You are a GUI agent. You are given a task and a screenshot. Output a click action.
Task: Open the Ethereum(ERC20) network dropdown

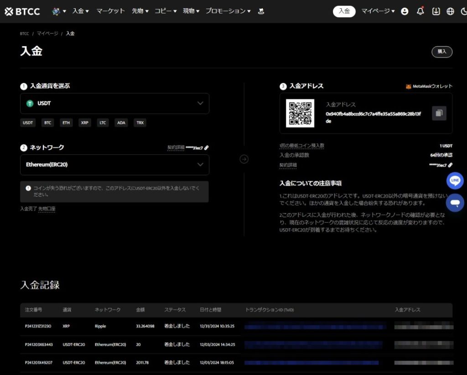point(114,165)
